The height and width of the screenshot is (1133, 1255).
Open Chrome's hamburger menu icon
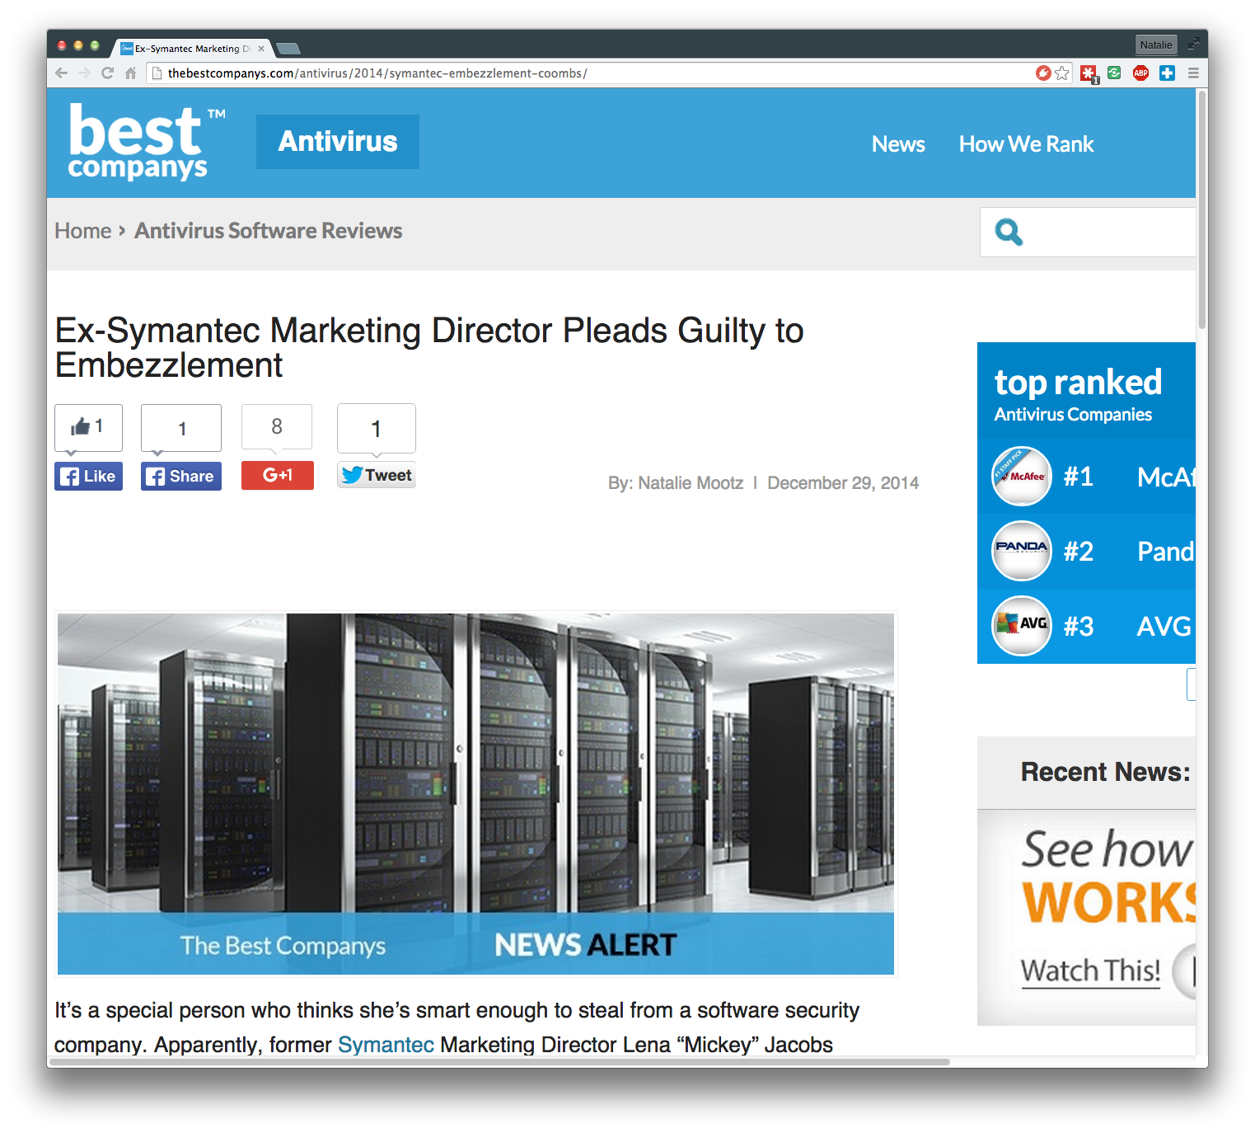(1193, 73)
